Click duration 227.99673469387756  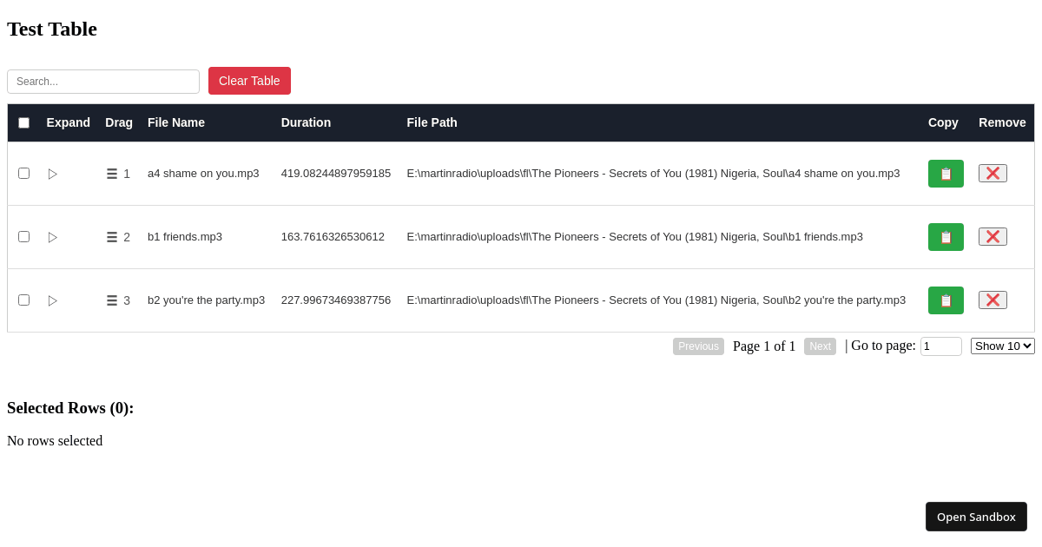(x=336, y=300)
